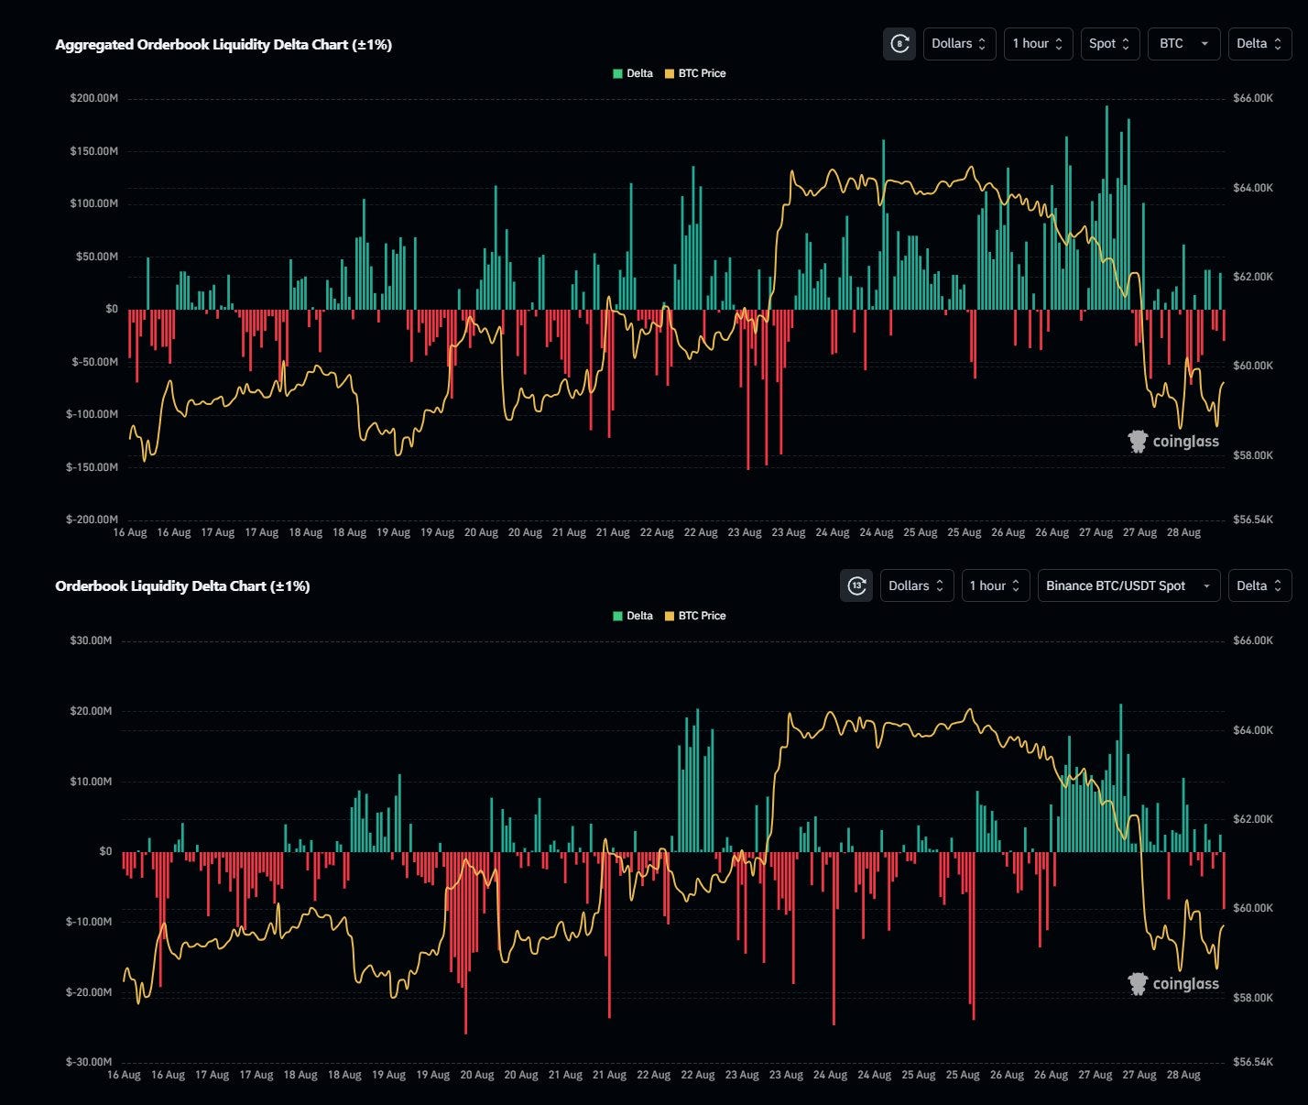The width and height of the screenshot is (1308, 1105).
Task: Click the $-10.00M axis label
Action: coord(89,922)
